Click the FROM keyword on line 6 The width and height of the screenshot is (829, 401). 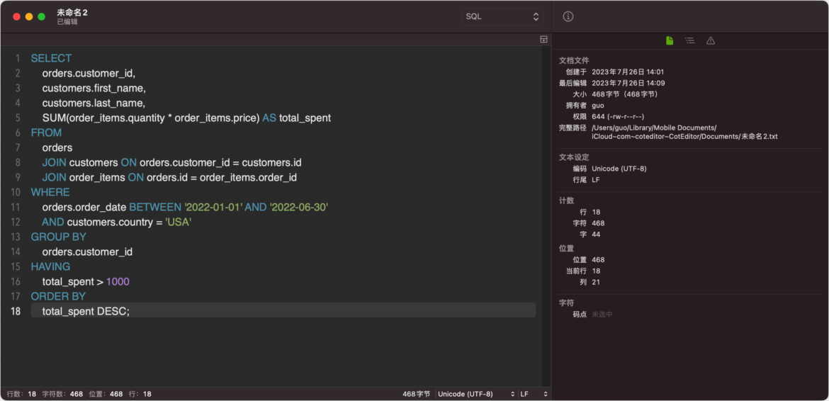(46, 132)
